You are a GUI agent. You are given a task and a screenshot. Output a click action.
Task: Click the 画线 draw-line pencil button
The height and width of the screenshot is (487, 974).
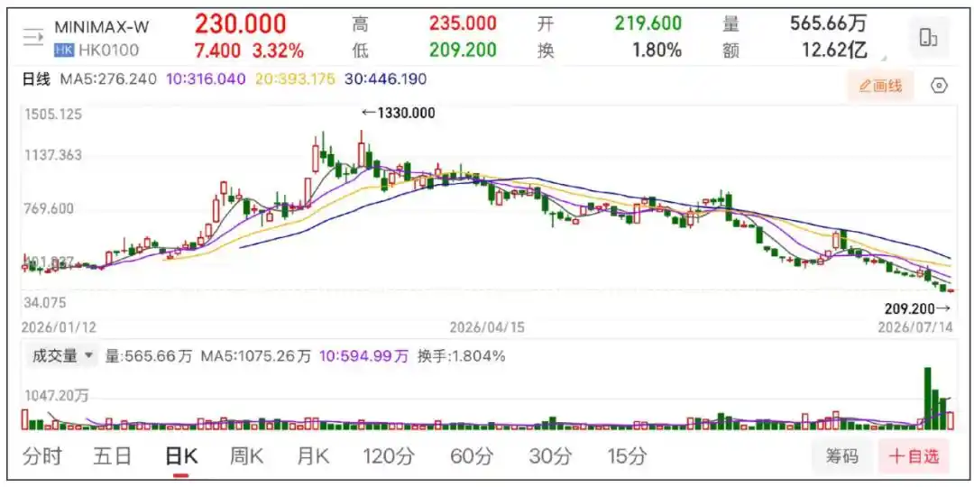(880, 87)
